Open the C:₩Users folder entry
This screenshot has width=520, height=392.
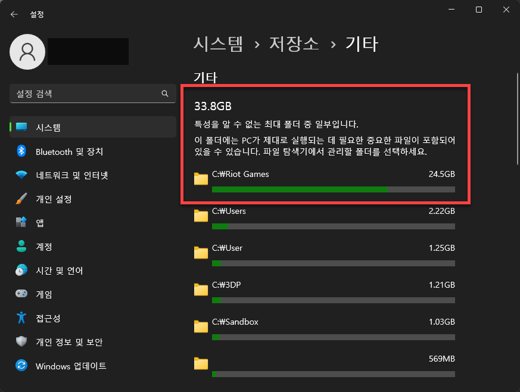[325, 219]
